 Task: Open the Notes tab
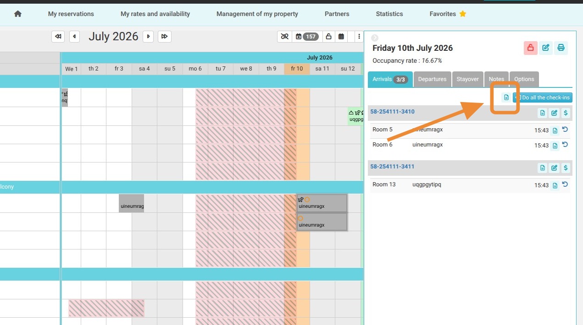pyautogui.click(x=496, y=79)
